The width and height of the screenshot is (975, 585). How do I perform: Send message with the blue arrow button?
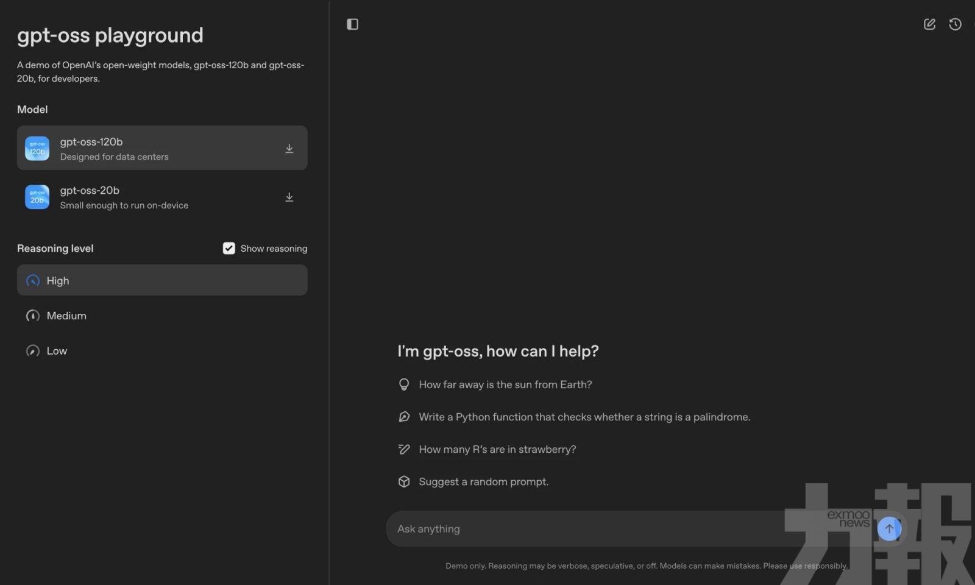(889, 528)
